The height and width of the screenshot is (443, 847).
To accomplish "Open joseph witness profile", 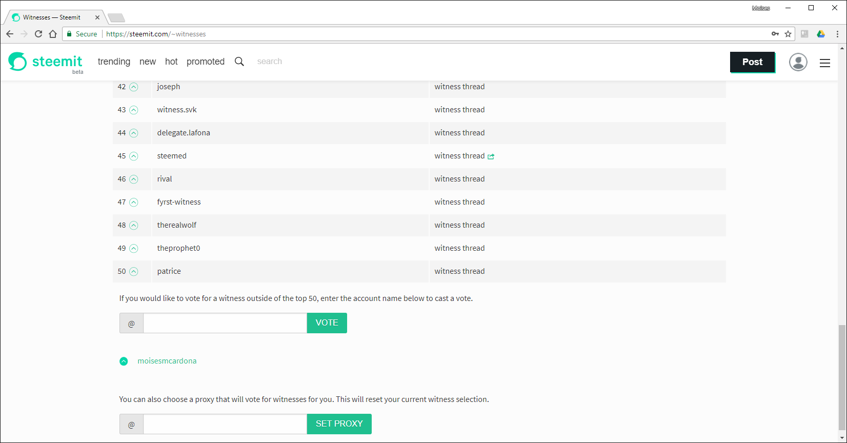I will pos(169,87).
